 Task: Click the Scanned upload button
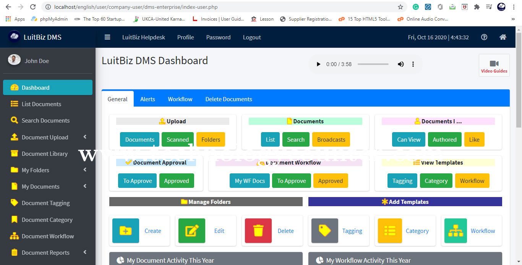[178, 139]
